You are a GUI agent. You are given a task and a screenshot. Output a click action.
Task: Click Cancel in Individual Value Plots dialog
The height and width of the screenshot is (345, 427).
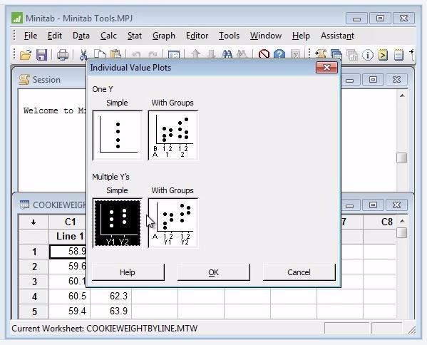coord(299,272)
